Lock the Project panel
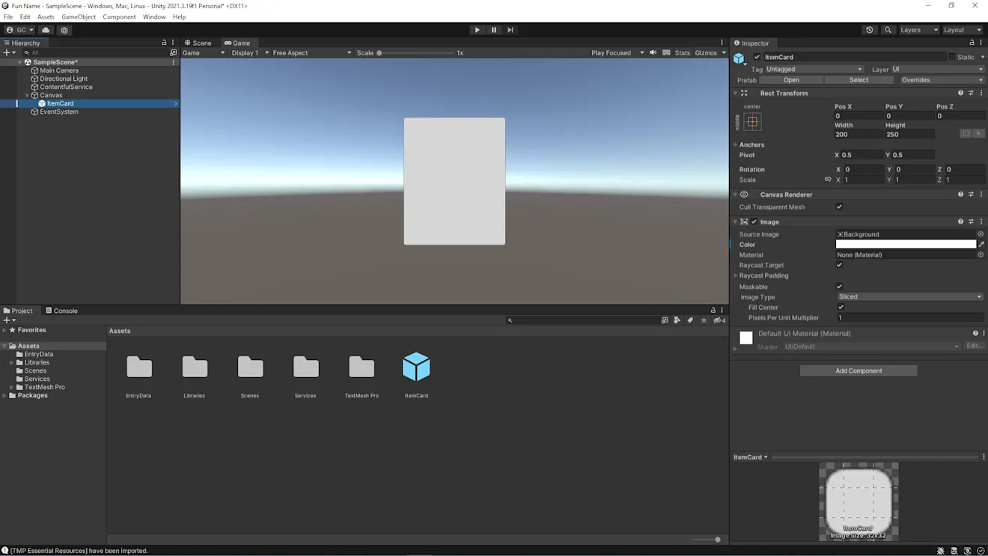Image resolution: width=988 pixels, height=556 pixels. [713, 310]
